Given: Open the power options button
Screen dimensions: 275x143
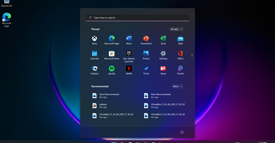Looking at the screenshot, I should 182,132.
